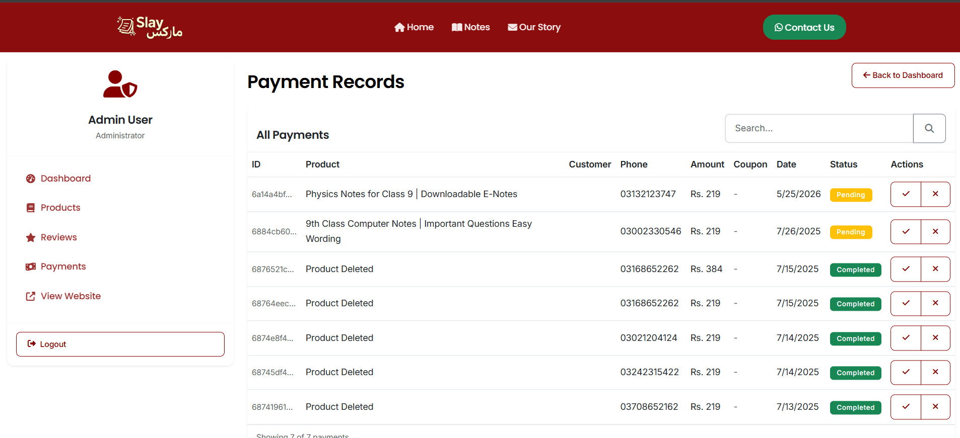This screenshot has width=960, height=438.
Task: Click Completed badge dated 7/13/2025
Action: click(855, 407)
